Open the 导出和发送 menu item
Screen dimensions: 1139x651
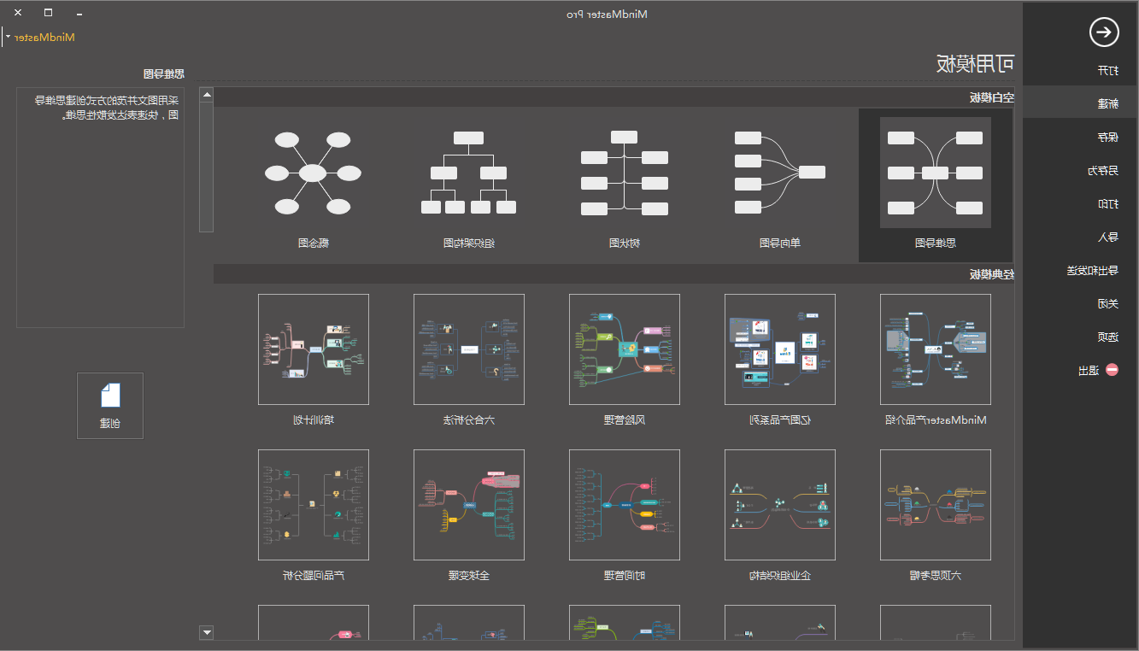tap(1092, 270)
